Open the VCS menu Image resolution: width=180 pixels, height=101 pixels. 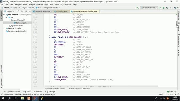tap(62, 4)
